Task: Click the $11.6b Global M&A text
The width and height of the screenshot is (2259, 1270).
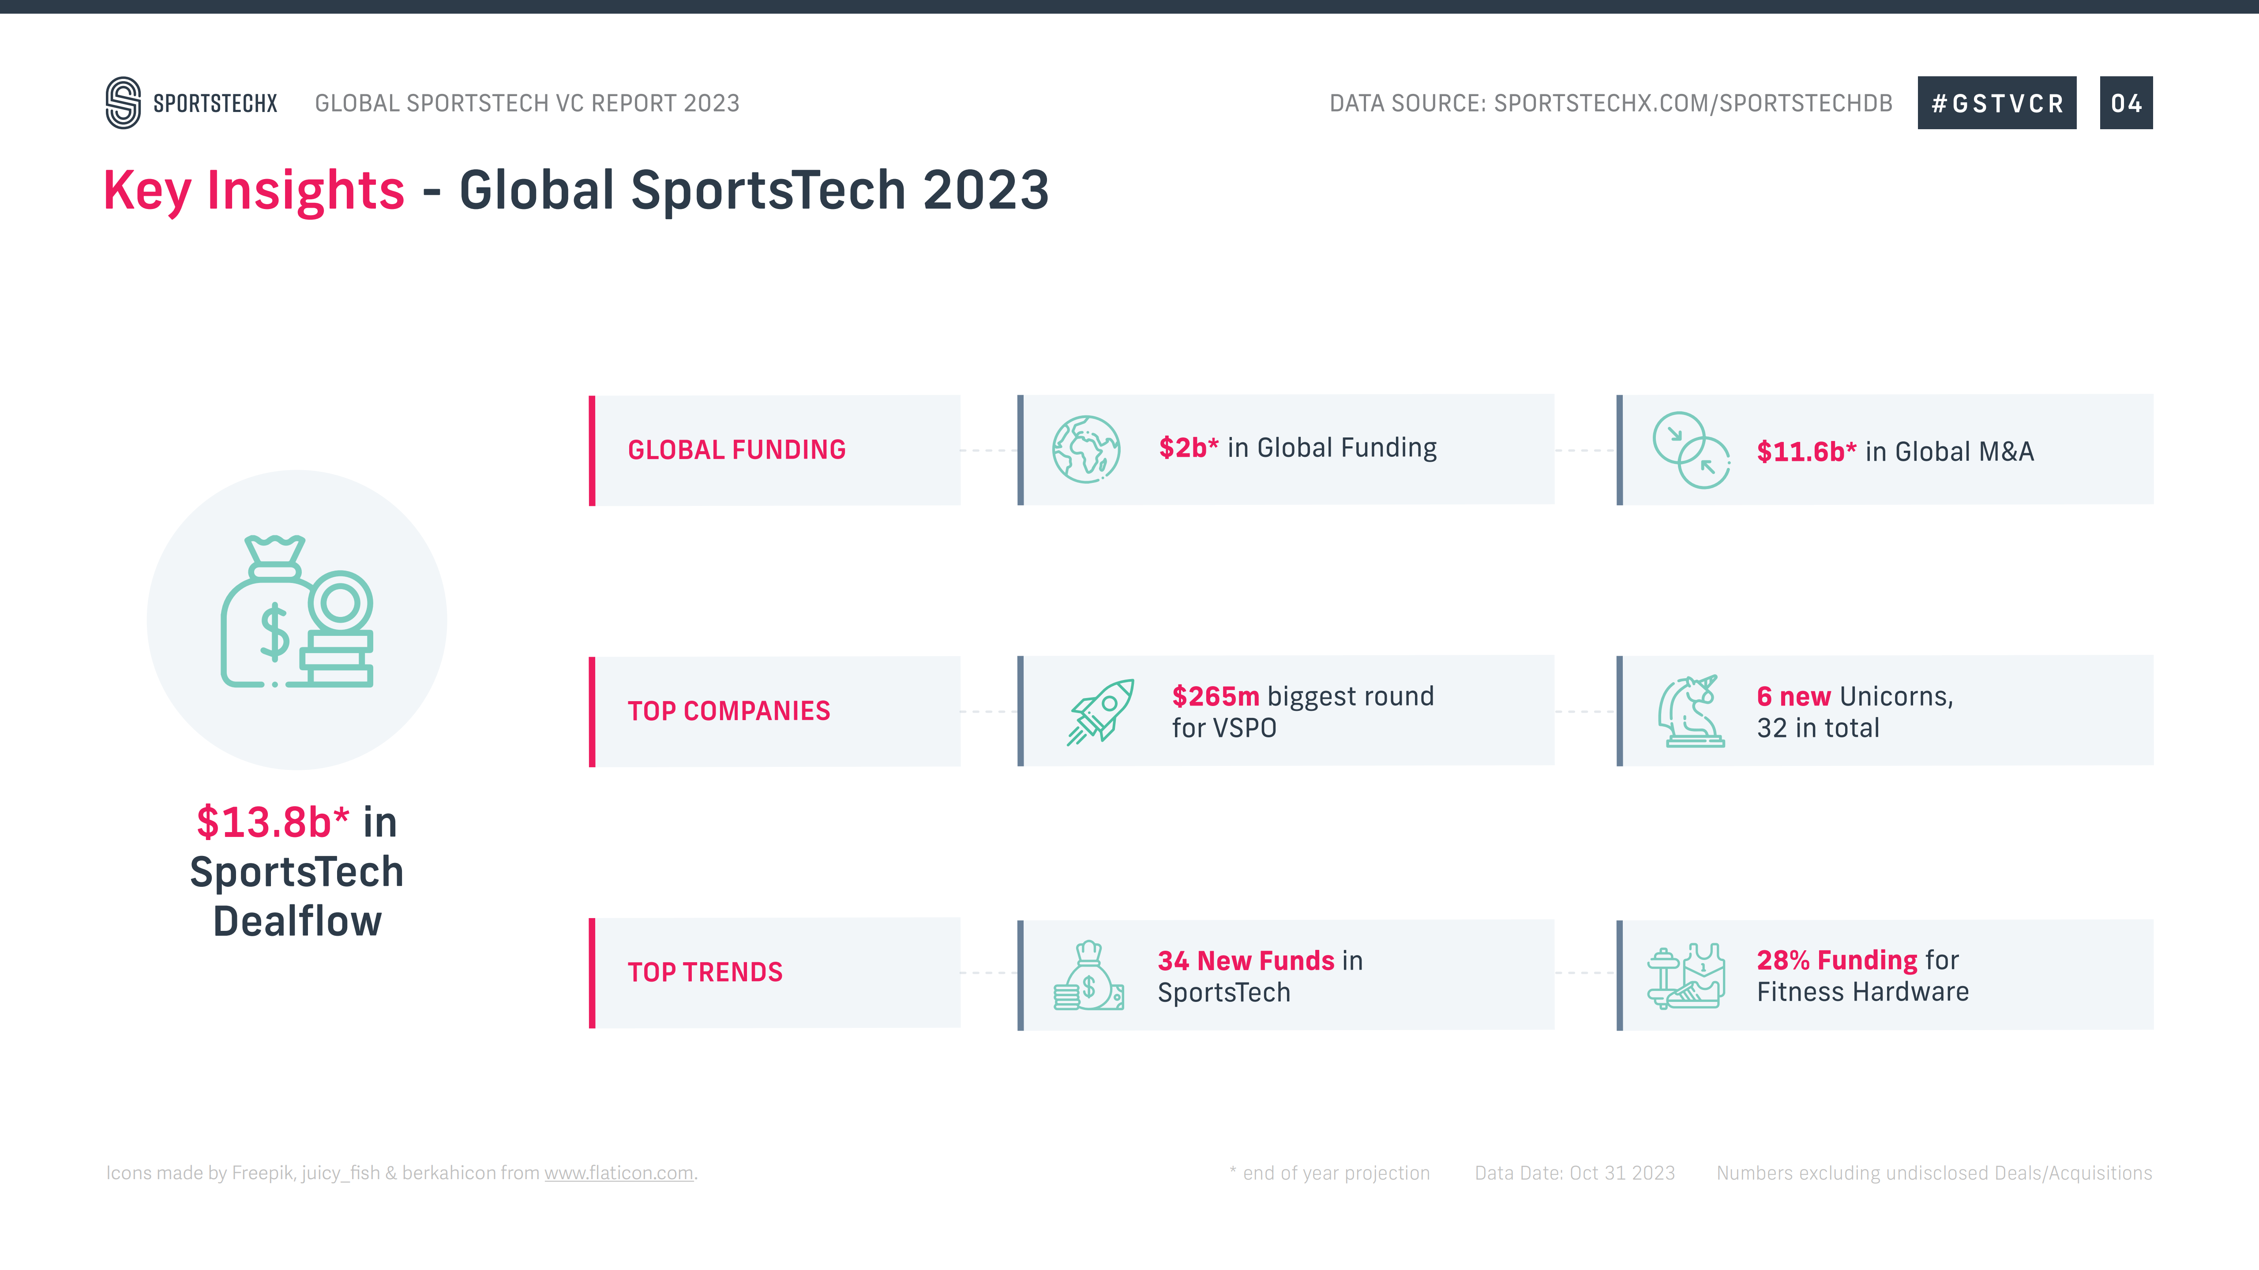Action: (x=1894, y=452)
